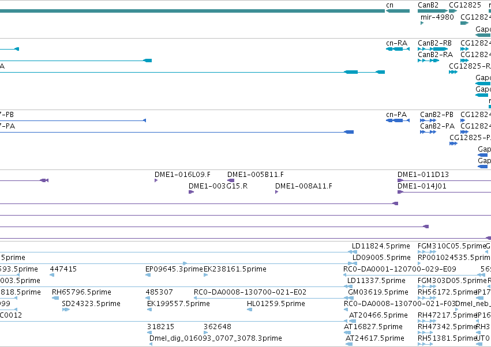
Task: Click the DME1-008A11.F marker
Action: (x=276, y=192)
